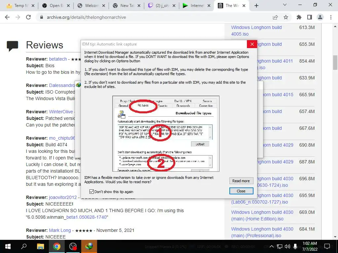The width and height of the screenshot is (338, 253).
Task: Open OBS Studio from the taskbar
Action: coord(73,246)
